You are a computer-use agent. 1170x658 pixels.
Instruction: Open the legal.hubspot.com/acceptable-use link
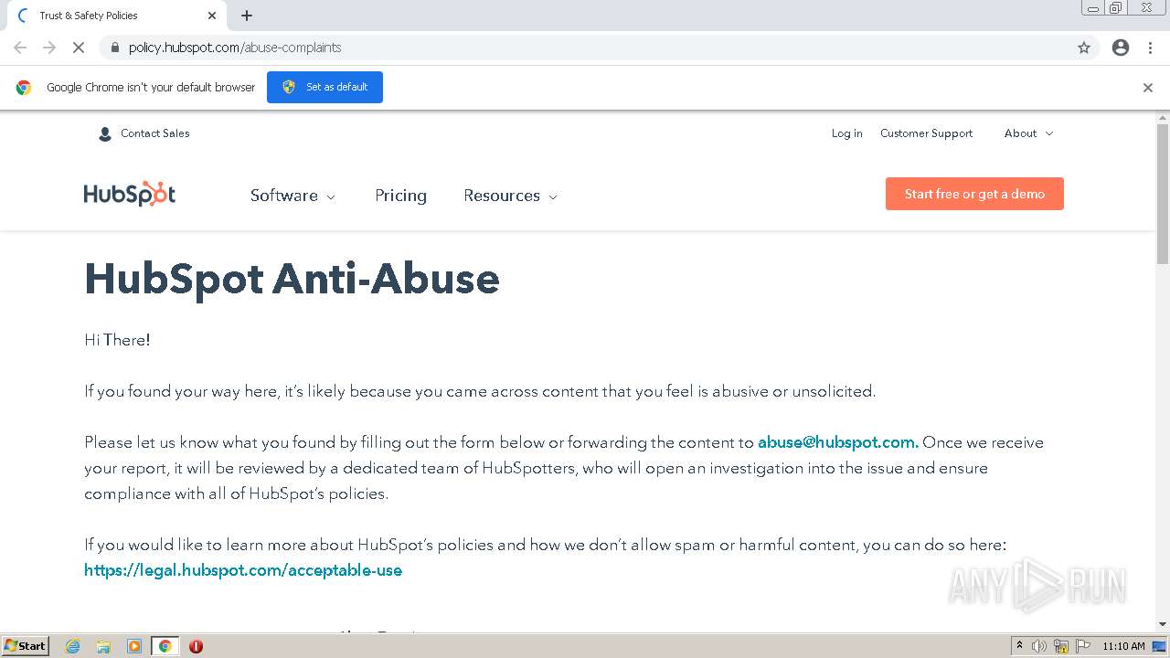pos(243,570)
